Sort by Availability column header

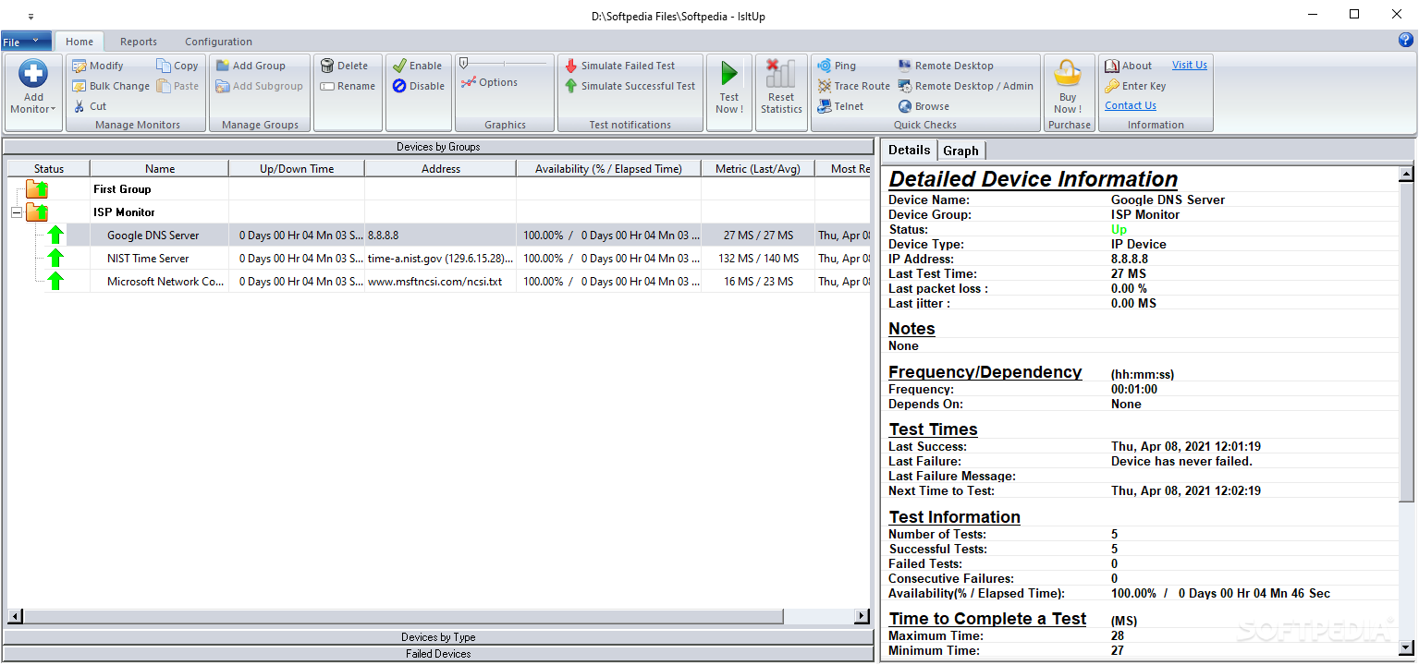(x=608, y=169)
